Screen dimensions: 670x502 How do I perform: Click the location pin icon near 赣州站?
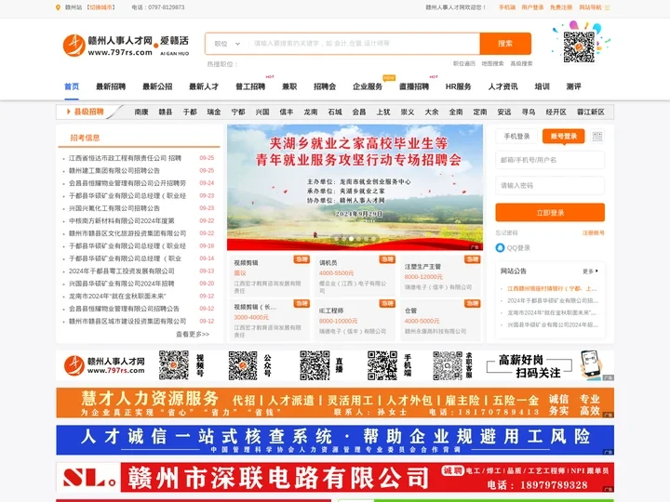pos(58,7)
